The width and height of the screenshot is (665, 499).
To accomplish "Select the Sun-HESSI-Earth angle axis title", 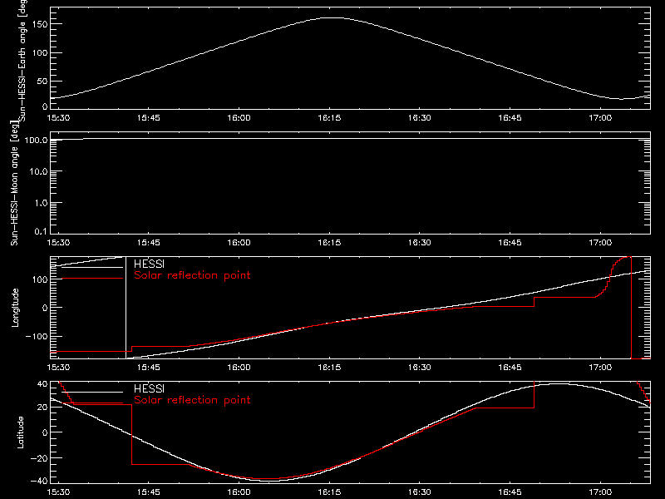I will pos(22,59).
